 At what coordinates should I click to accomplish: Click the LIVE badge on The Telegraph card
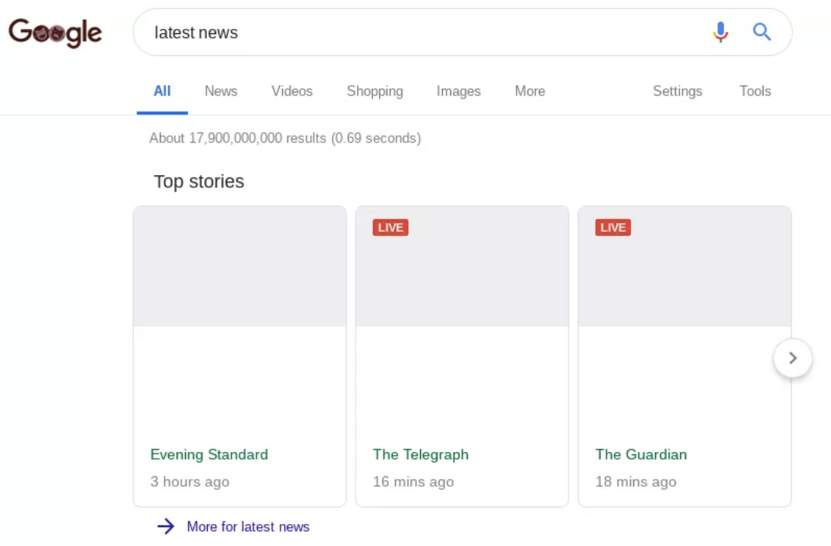[x=390, y=227]
